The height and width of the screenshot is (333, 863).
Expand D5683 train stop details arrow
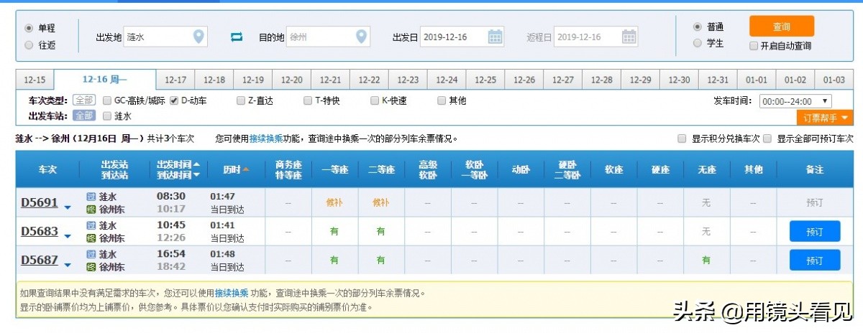(x=68, y=236)
